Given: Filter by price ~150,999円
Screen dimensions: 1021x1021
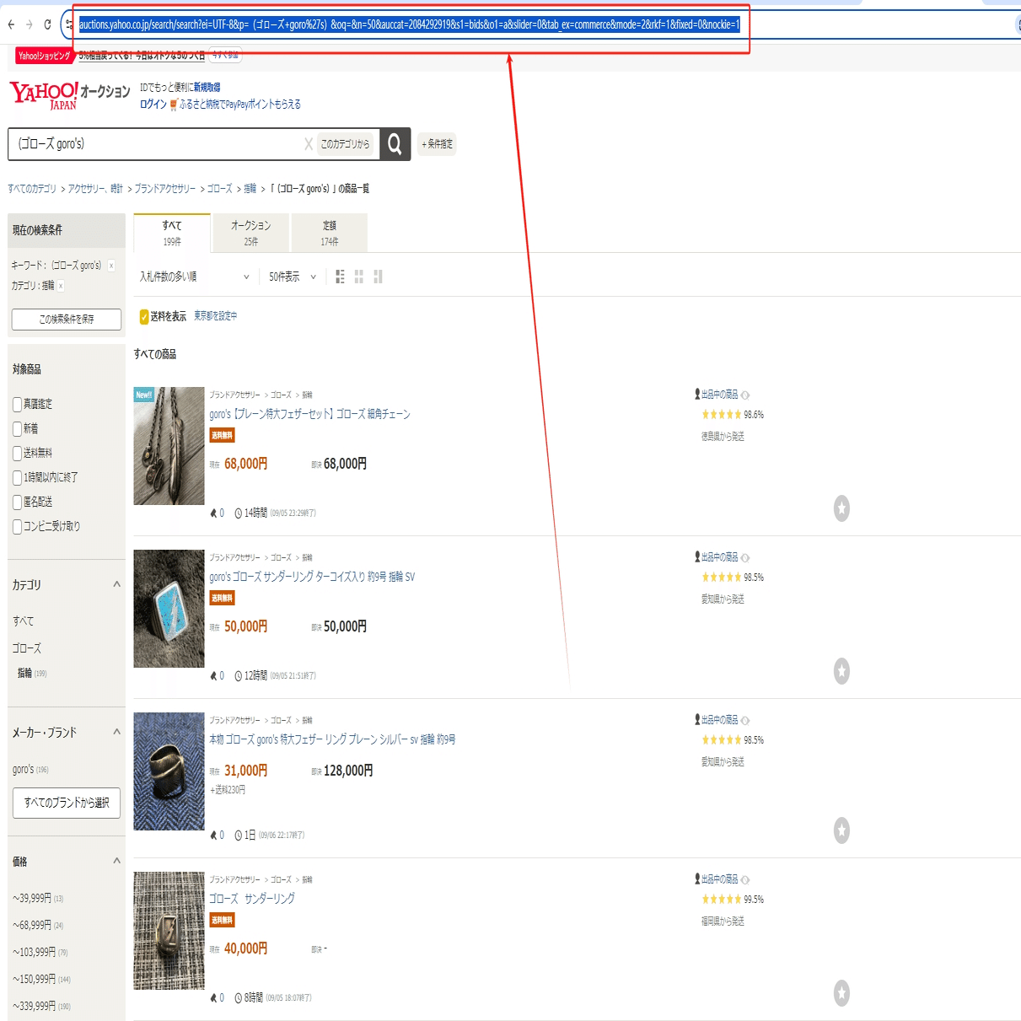Looking at the screenshot, I should coord(35,979).
